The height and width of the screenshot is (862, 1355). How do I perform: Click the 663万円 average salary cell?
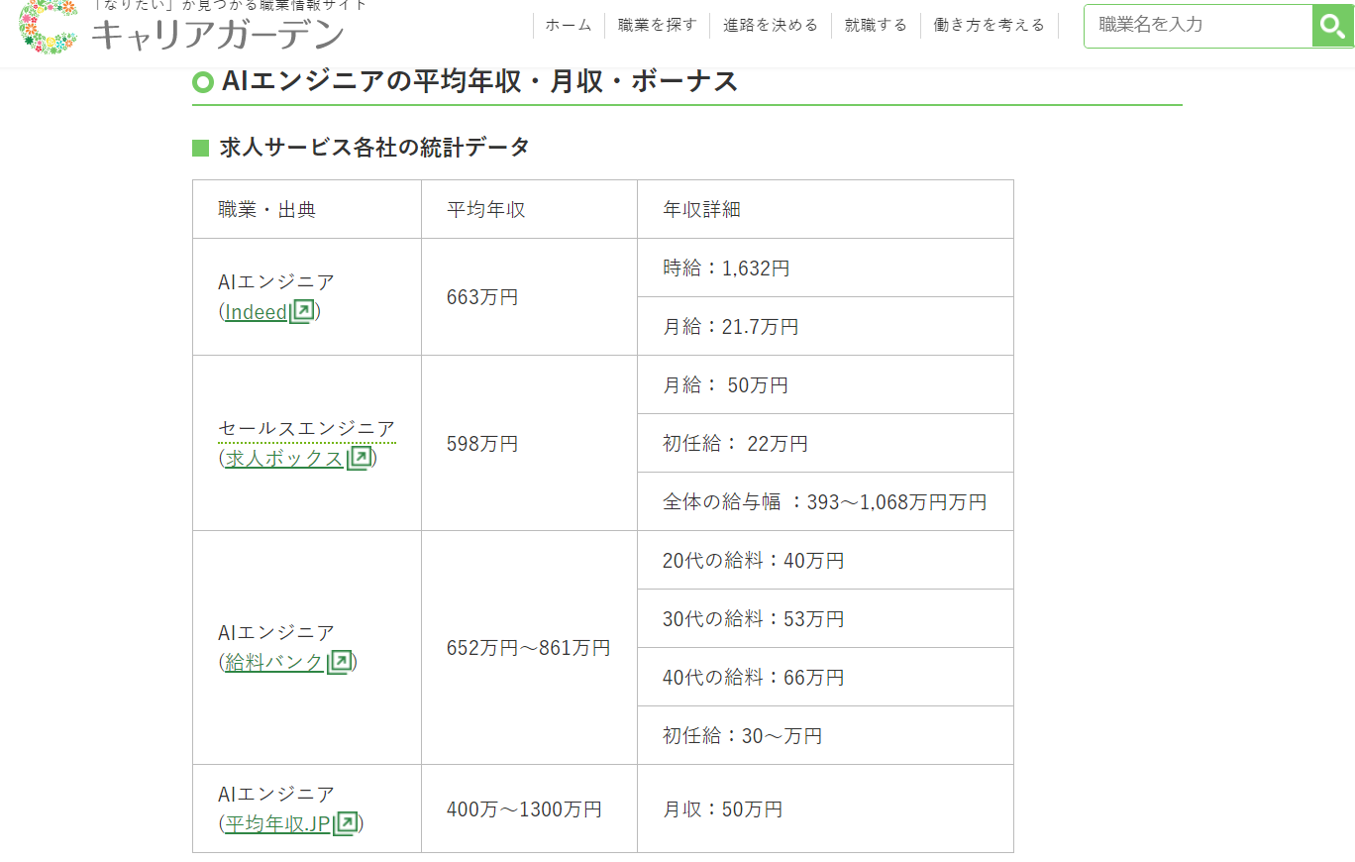click(x=482, y=297)
